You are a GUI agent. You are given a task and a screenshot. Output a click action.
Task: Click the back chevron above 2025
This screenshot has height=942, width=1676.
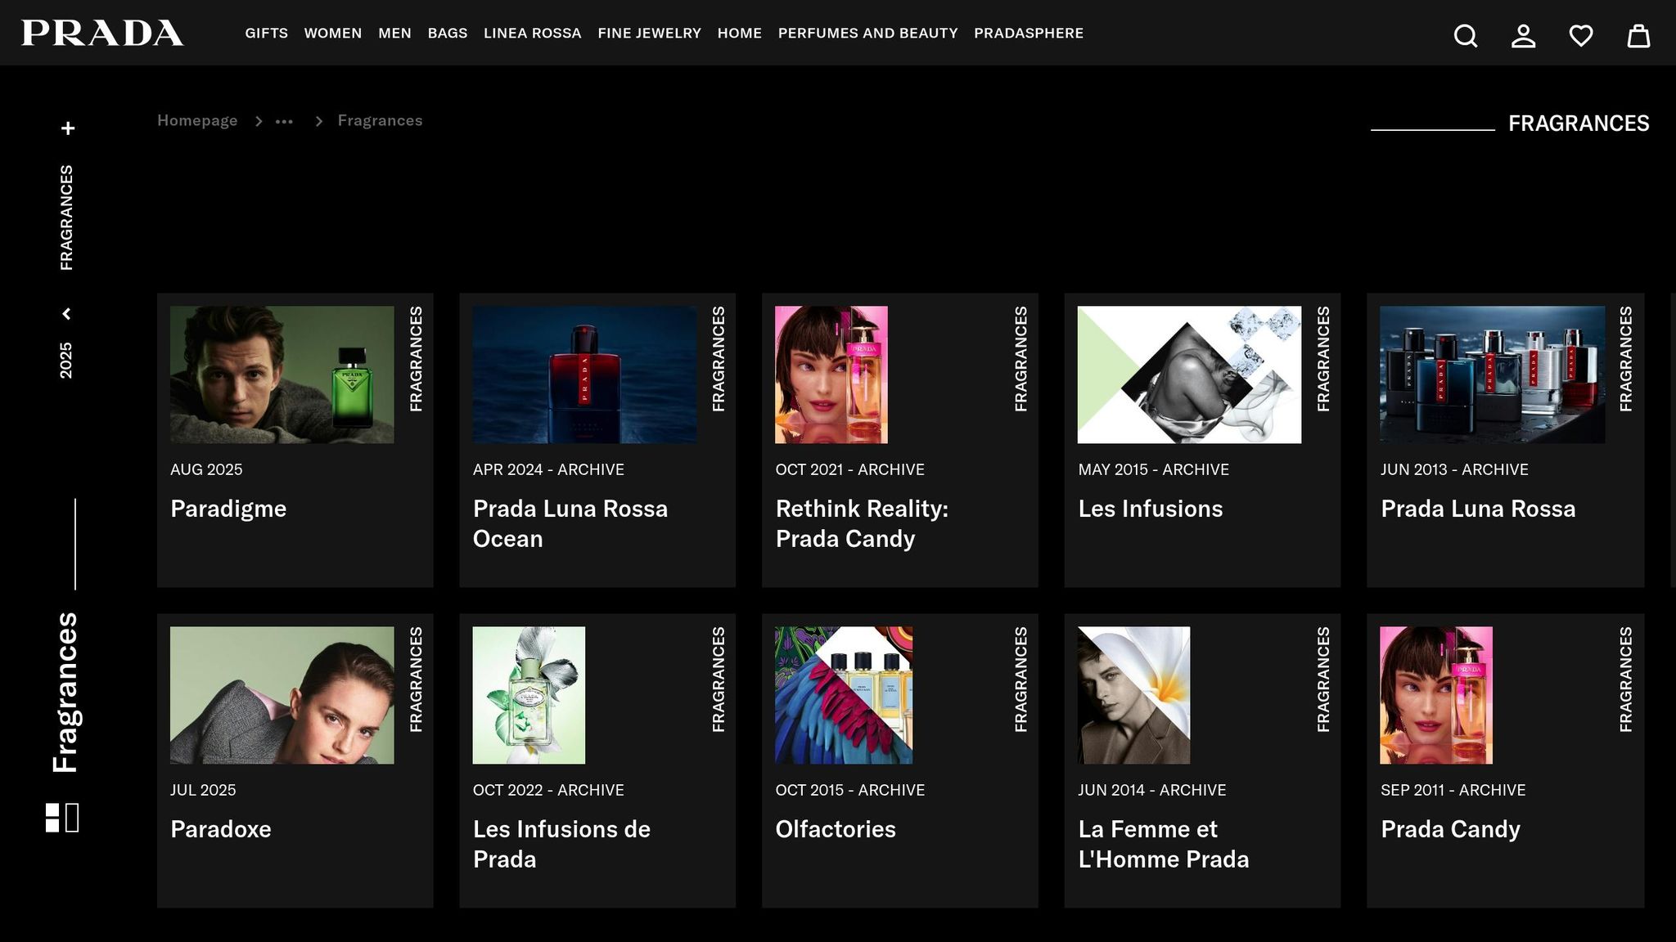pyautogui.click(x=66, y=314)
